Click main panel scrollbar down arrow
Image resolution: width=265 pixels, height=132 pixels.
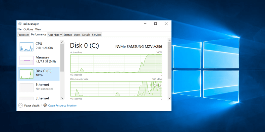click(x=169, y=98)
